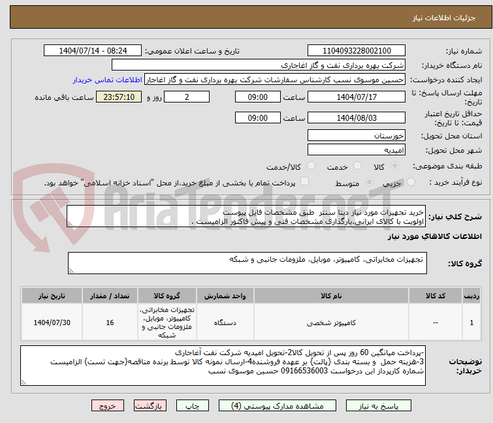Click the price validity time 09:00 field
Image resolution: width=493 pixels, height=423 pixels.
258,118
